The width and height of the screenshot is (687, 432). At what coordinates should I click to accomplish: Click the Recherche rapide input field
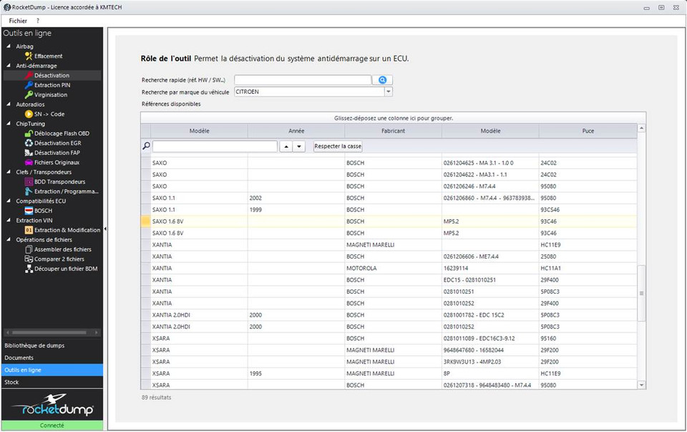(x=302, y=80)
